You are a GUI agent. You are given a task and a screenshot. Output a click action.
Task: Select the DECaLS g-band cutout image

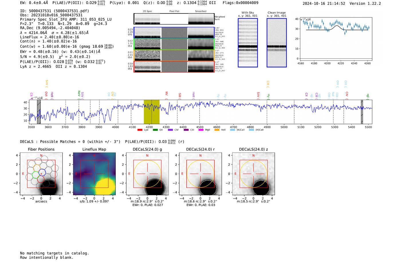pos(147,174)
